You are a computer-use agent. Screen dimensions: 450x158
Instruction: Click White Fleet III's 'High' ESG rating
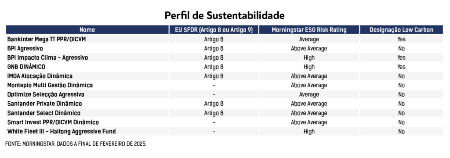pos(309,131)
